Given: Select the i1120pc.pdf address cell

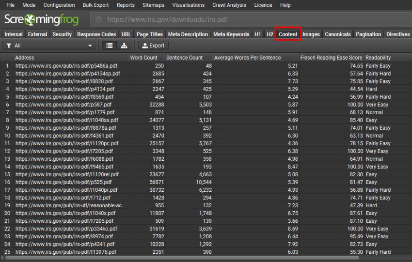Looking at the screenshot, I should click(67, 143).
